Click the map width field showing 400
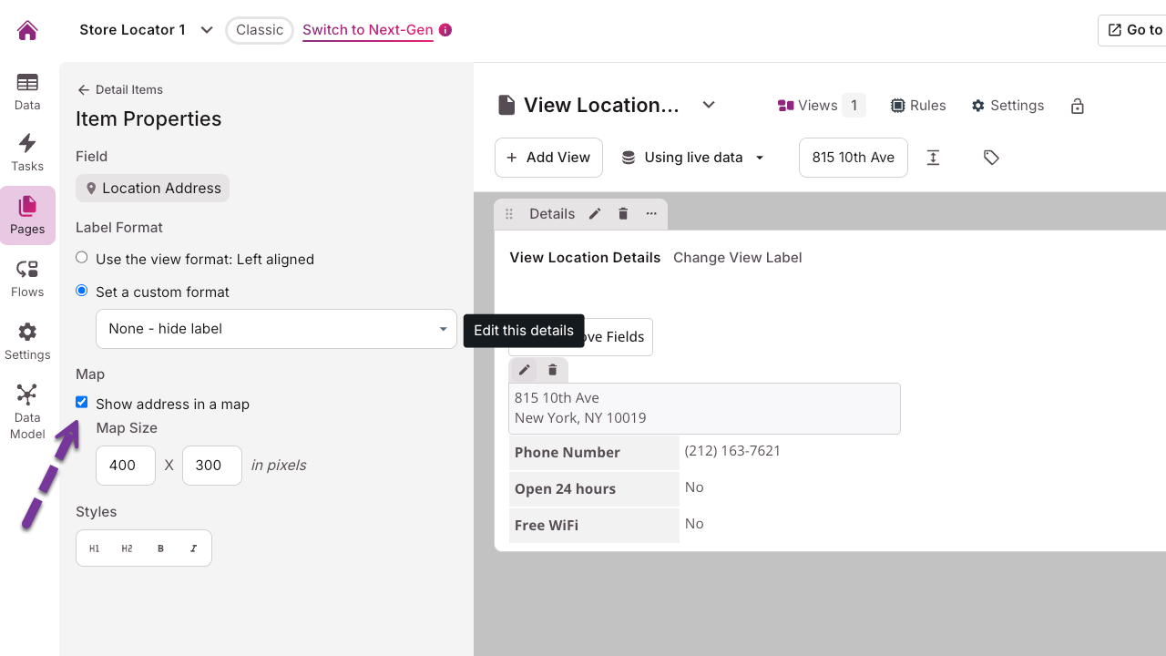Screen dimensions: 1166x656 [126, 465]
